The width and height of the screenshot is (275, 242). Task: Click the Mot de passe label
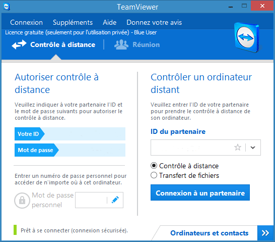35,150
